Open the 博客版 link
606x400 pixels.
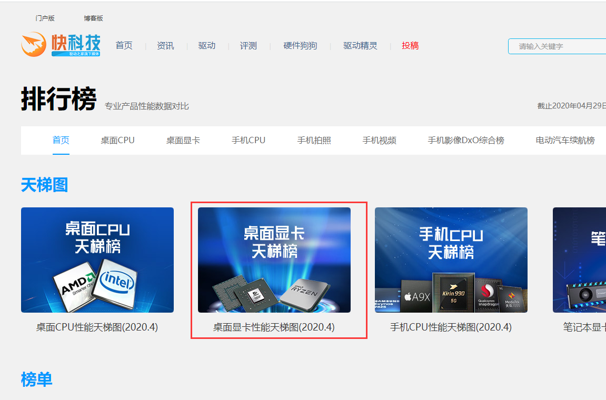(x=93, y=18)
